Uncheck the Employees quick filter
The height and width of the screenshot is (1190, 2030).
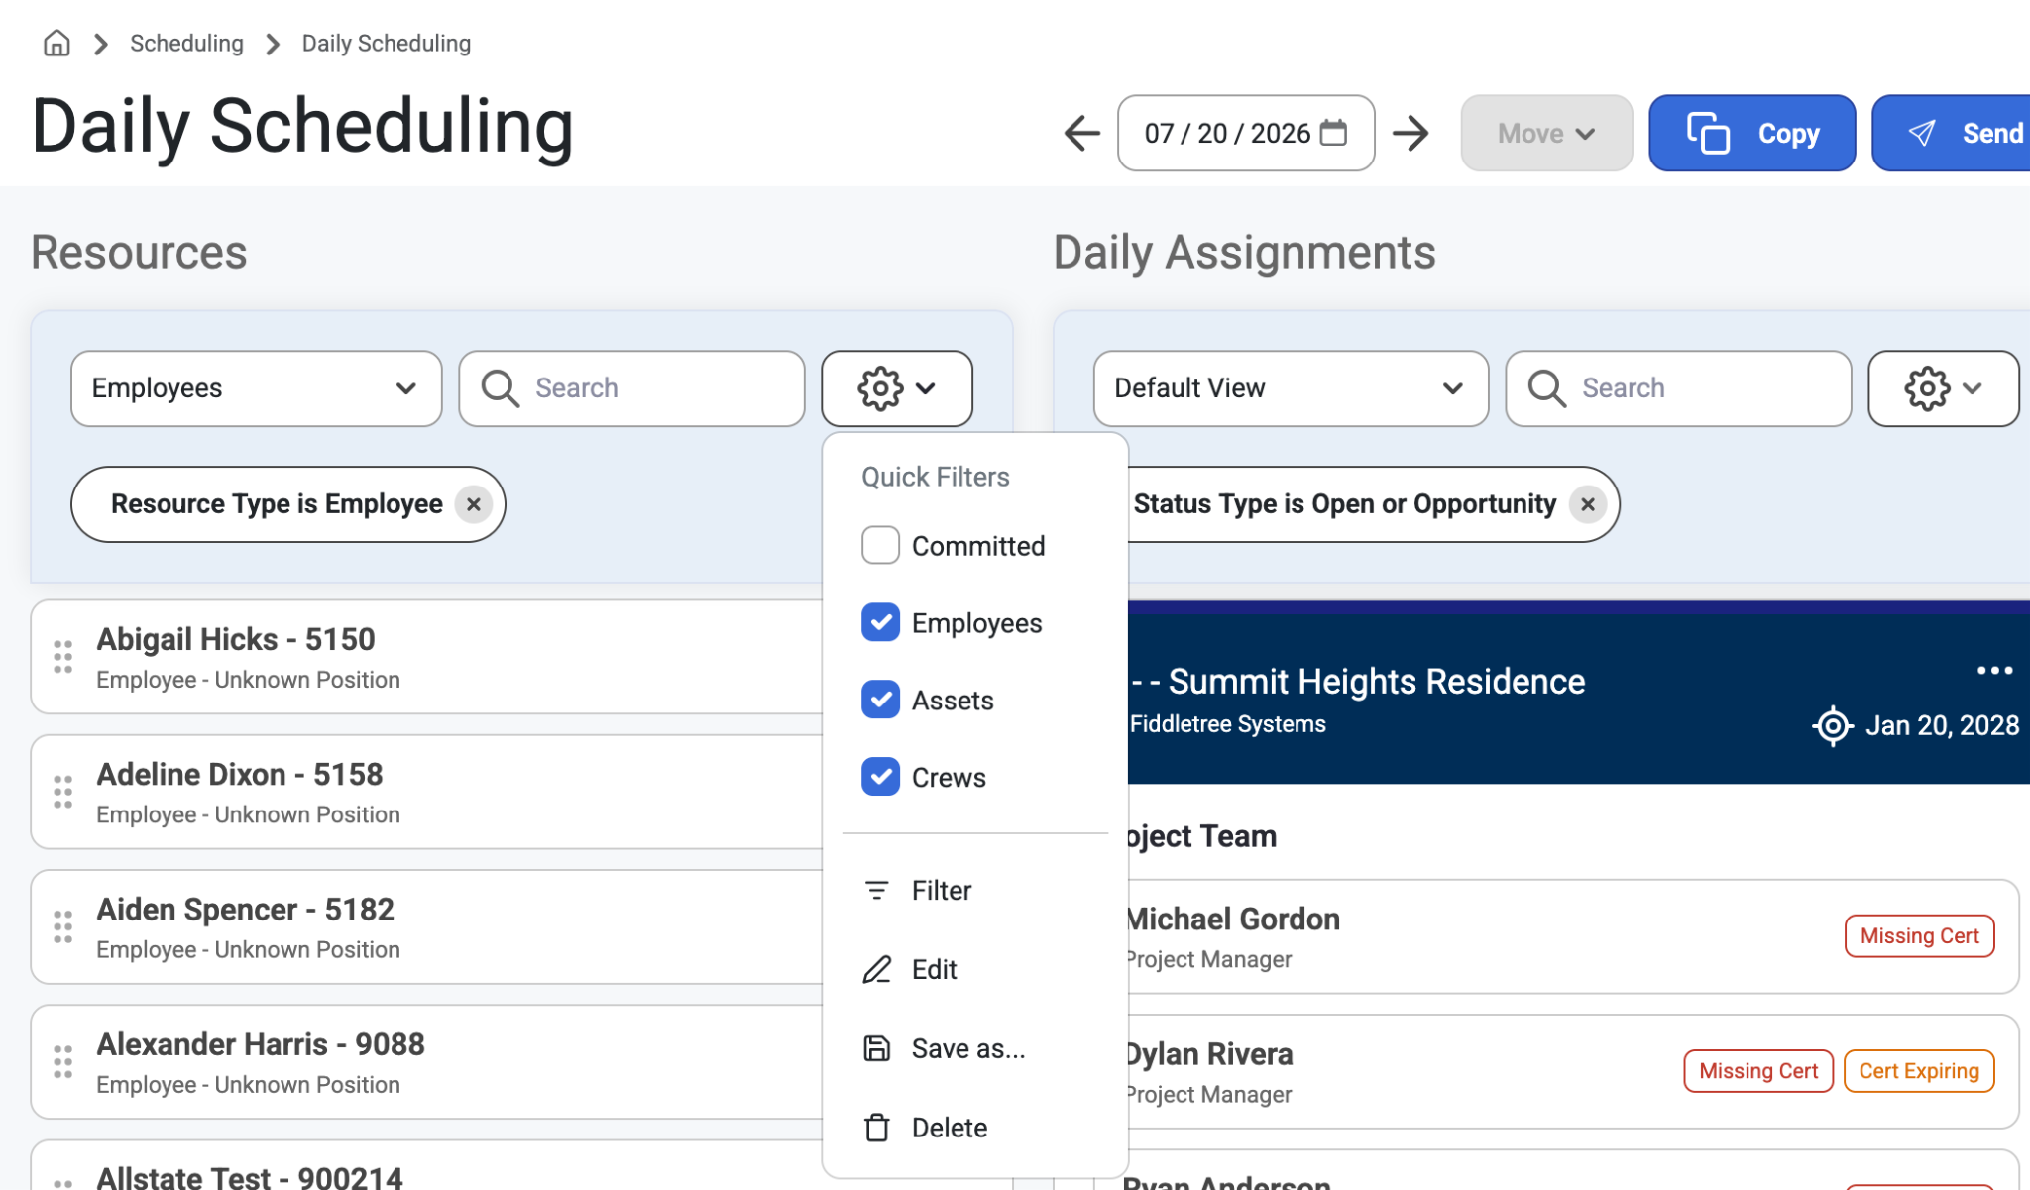pos(880,622)
